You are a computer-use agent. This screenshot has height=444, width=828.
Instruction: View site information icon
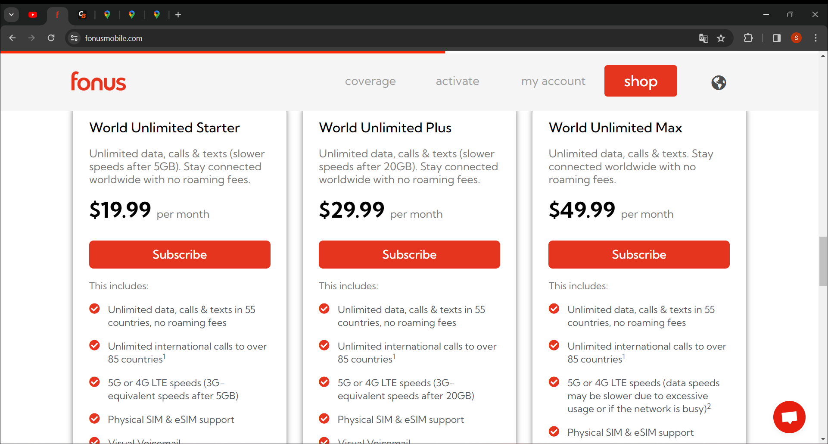74,38
